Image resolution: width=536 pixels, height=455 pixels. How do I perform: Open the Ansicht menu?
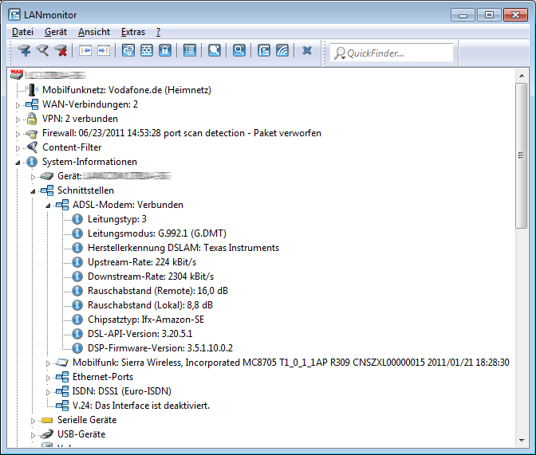pyautogui.click(x=93, y=32)
